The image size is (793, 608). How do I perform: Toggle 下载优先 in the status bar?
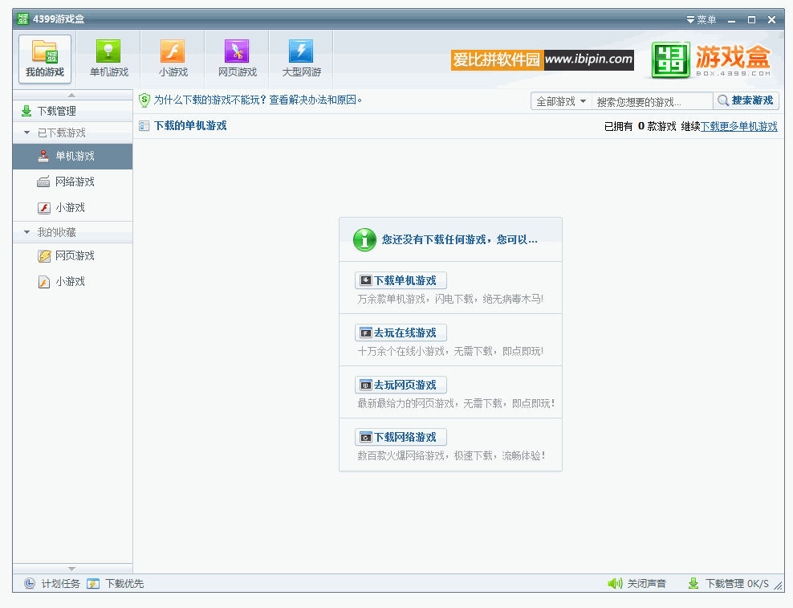pos(124,584)
